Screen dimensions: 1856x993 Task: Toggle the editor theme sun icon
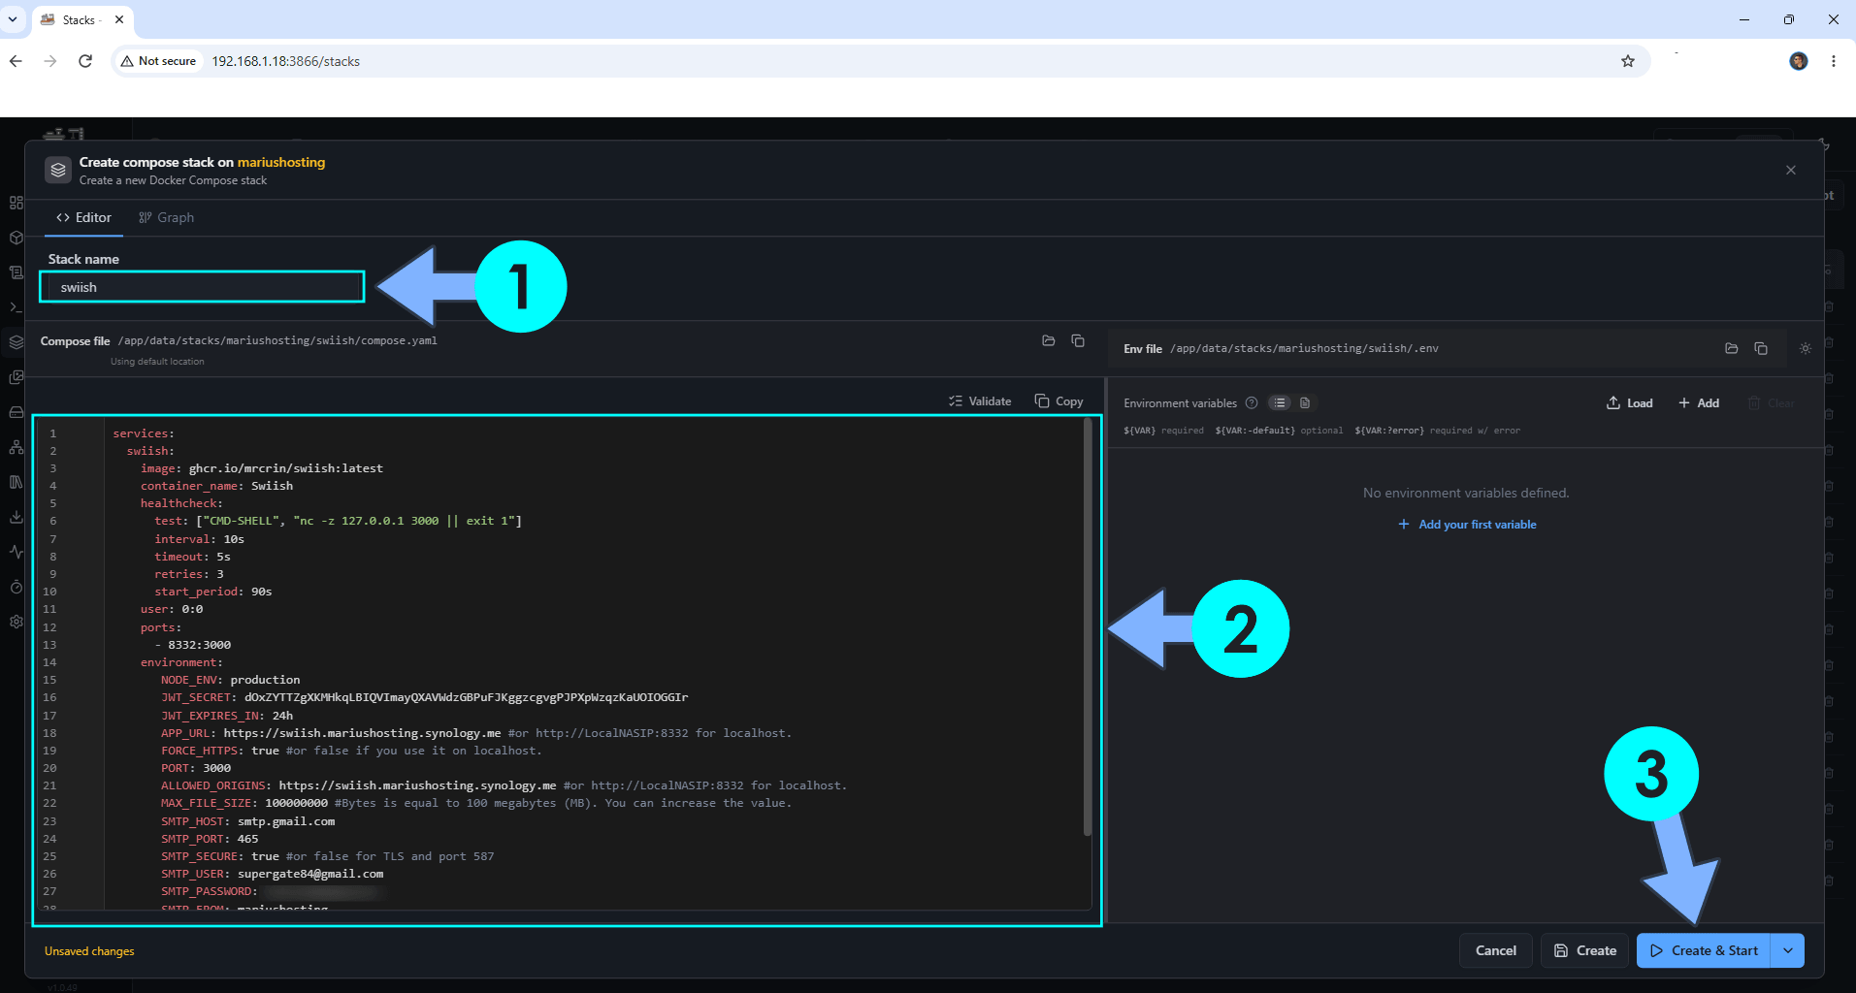1806,348
